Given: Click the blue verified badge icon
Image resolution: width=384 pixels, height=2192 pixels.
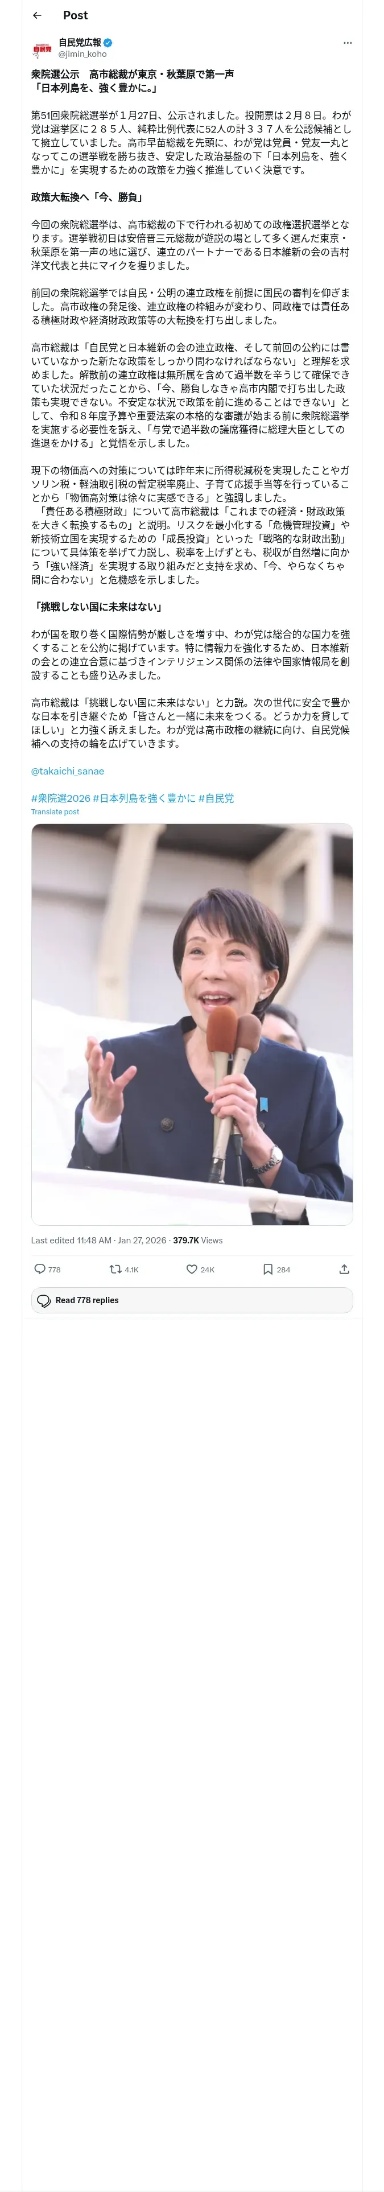Looking at the screenshot, I should click(x=108, y=43).
